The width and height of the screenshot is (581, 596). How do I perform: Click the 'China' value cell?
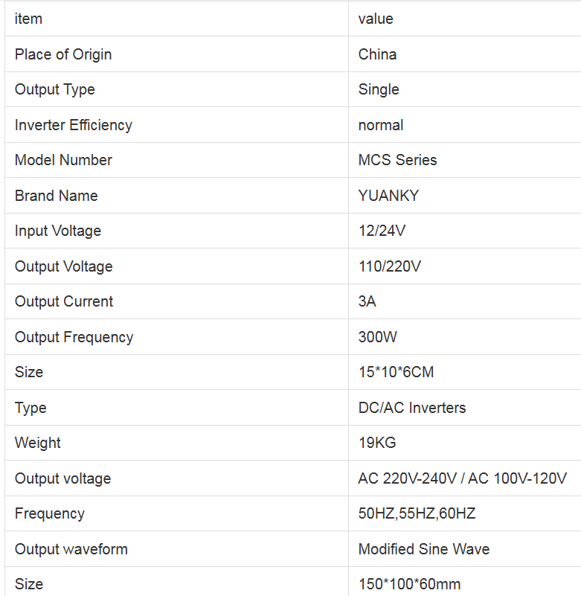click(x=377, y=54)
